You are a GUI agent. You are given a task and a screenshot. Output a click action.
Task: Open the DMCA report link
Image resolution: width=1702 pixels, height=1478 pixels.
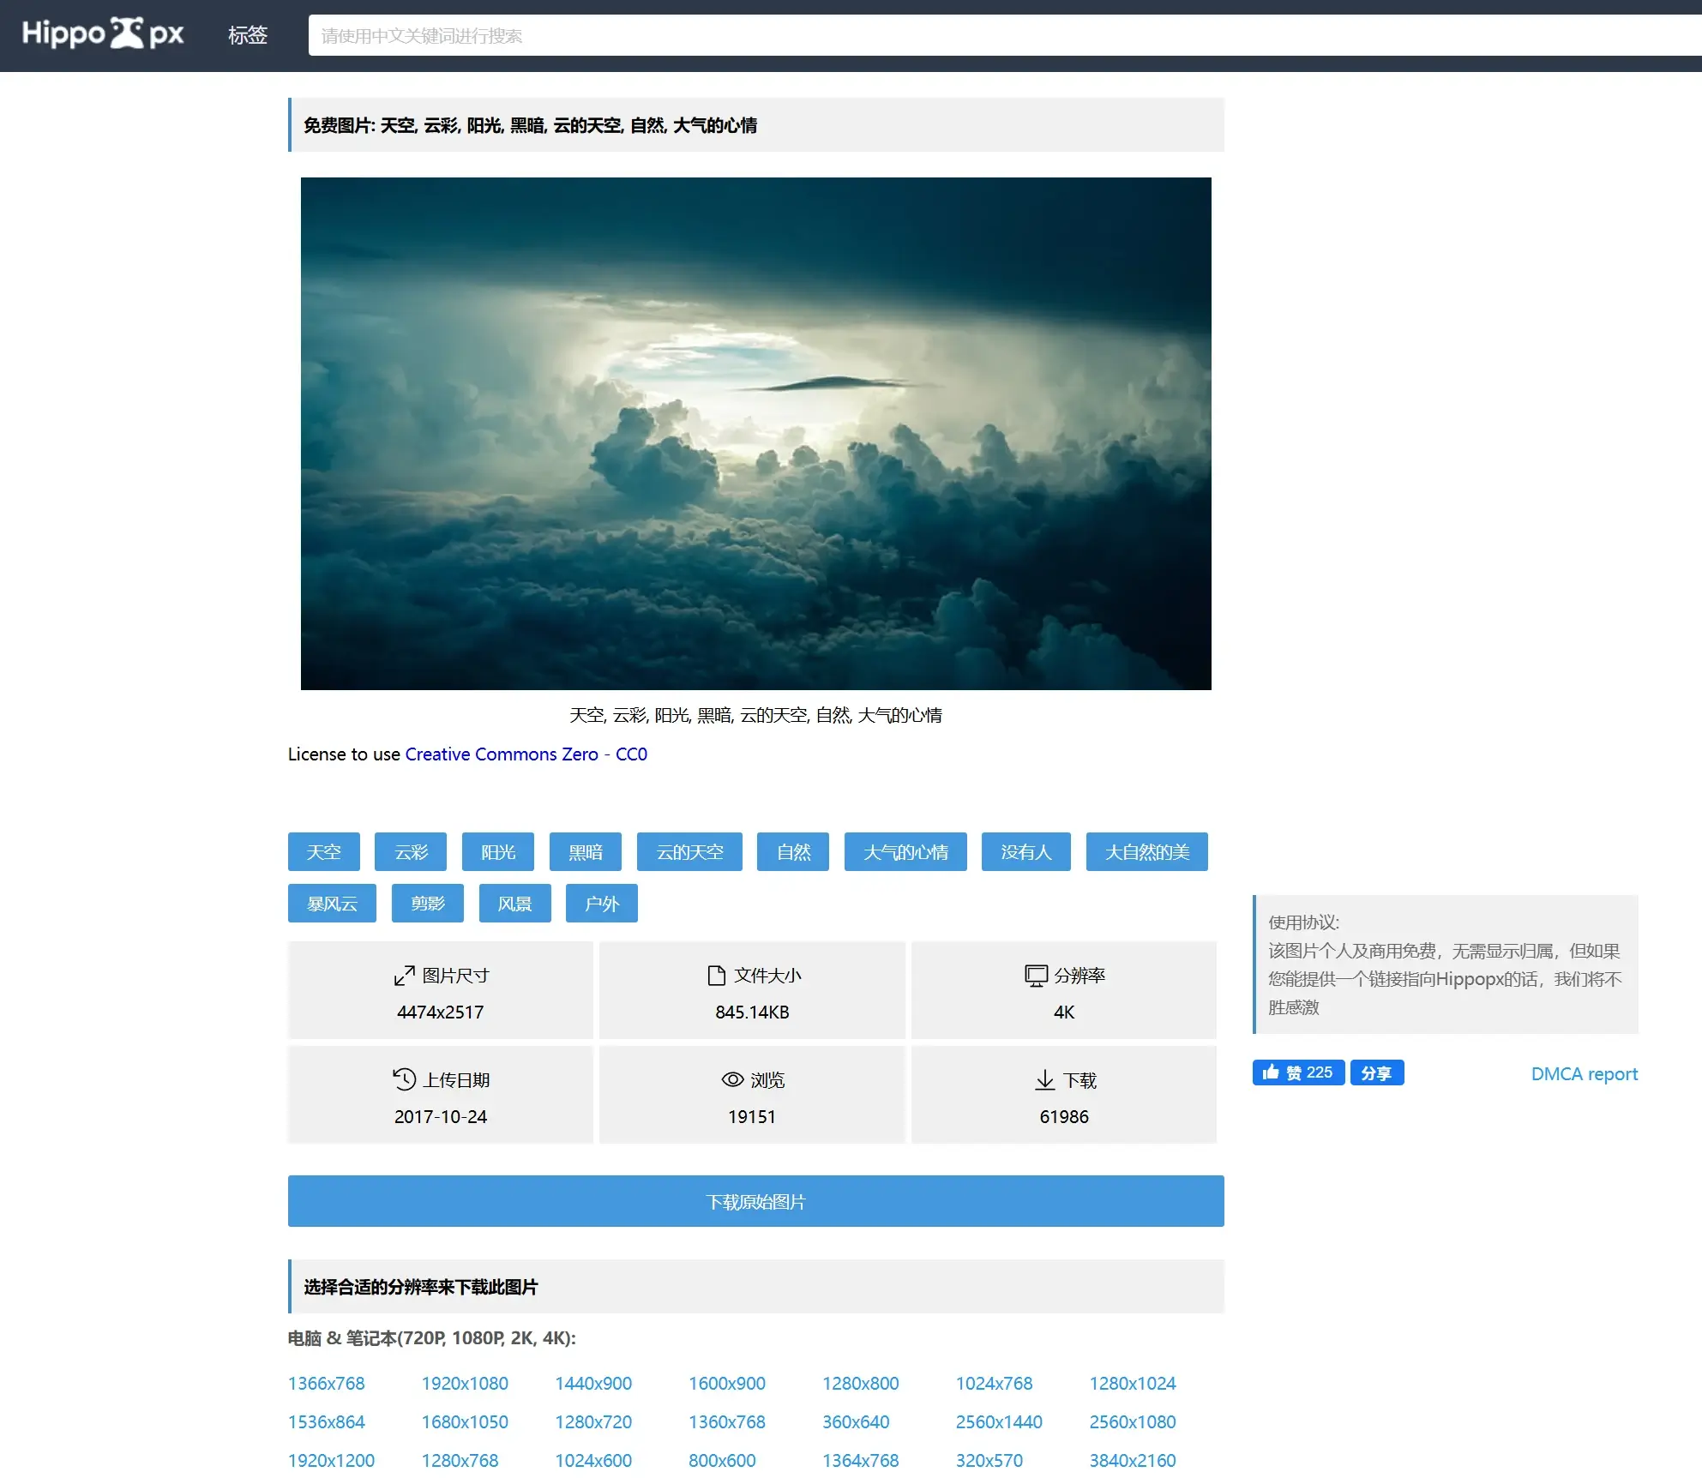[1584, 1073]
